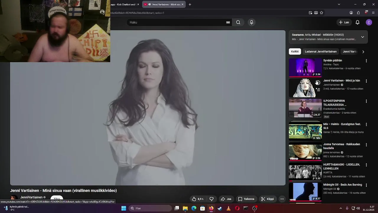Open Opera browser from taskbar
This screenshot has width=378, height=213.
point(237,208)
